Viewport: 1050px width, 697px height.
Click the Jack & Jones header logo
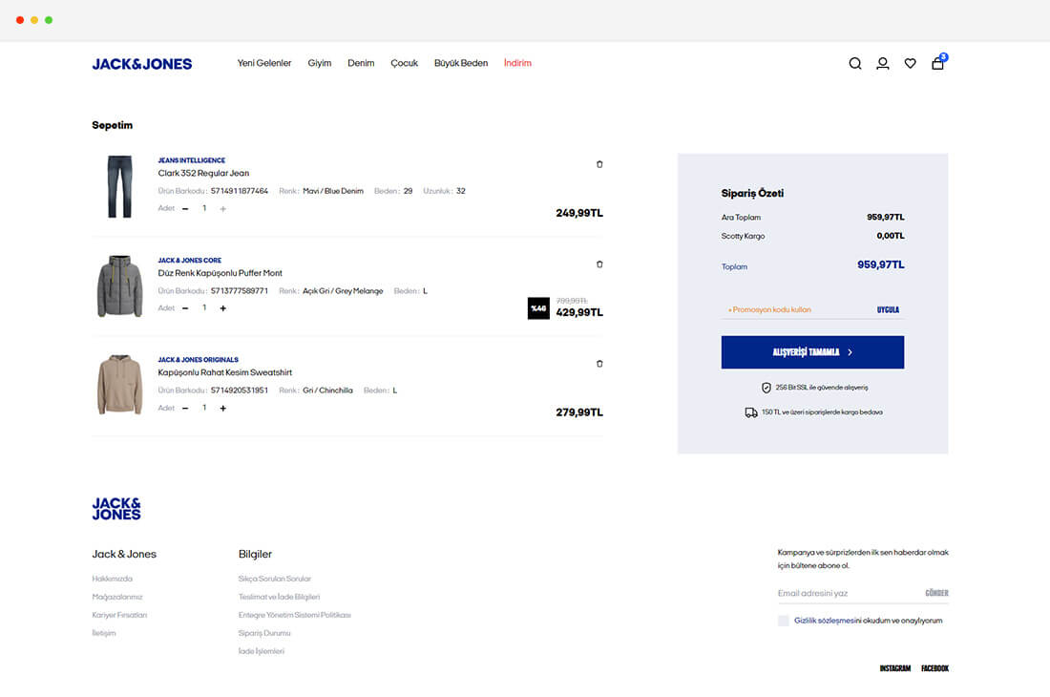tap(142, 64)
